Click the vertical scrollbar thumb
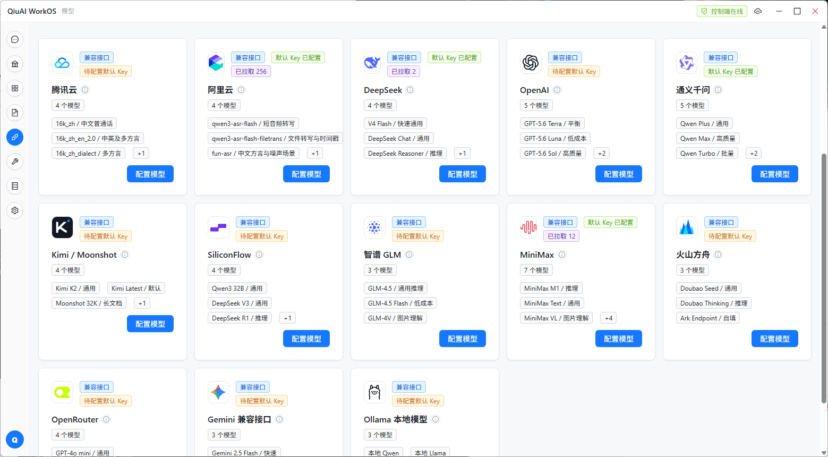 [x=824, y=278]
